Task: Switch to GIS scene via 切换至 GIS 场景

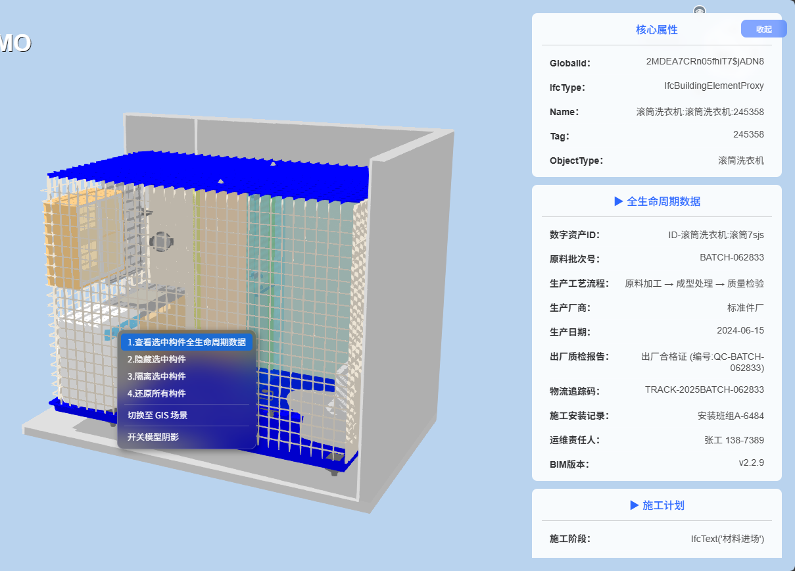Action: [158, 415]
